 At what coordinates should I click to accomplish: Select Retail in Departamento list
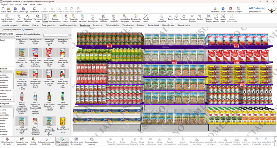pyautogui.click(x=2, y=40)
